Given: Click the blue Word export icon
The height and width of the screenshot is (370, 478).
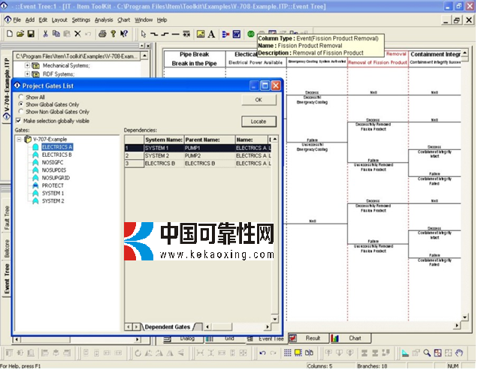Looking at the screenshot, I should point(237,34).
